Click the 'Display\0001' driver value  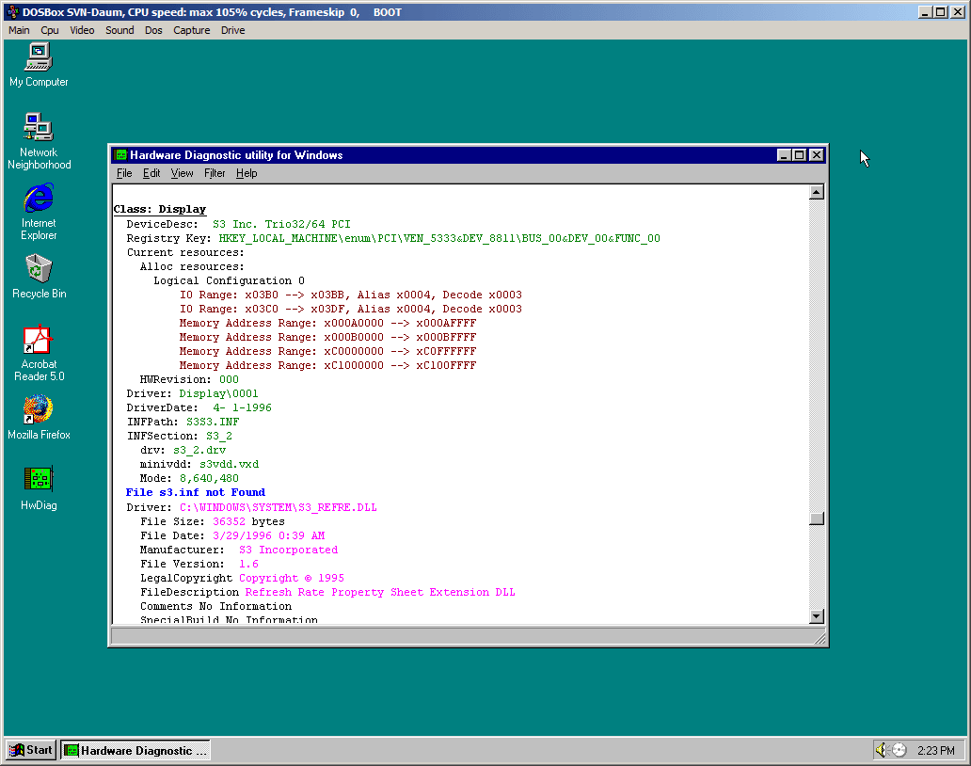pyautogui.click(x=218, y=394)
